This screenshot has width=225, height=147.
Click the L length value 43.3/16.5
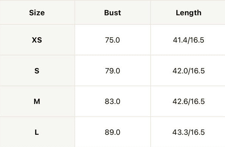click(x=189, y=132)
